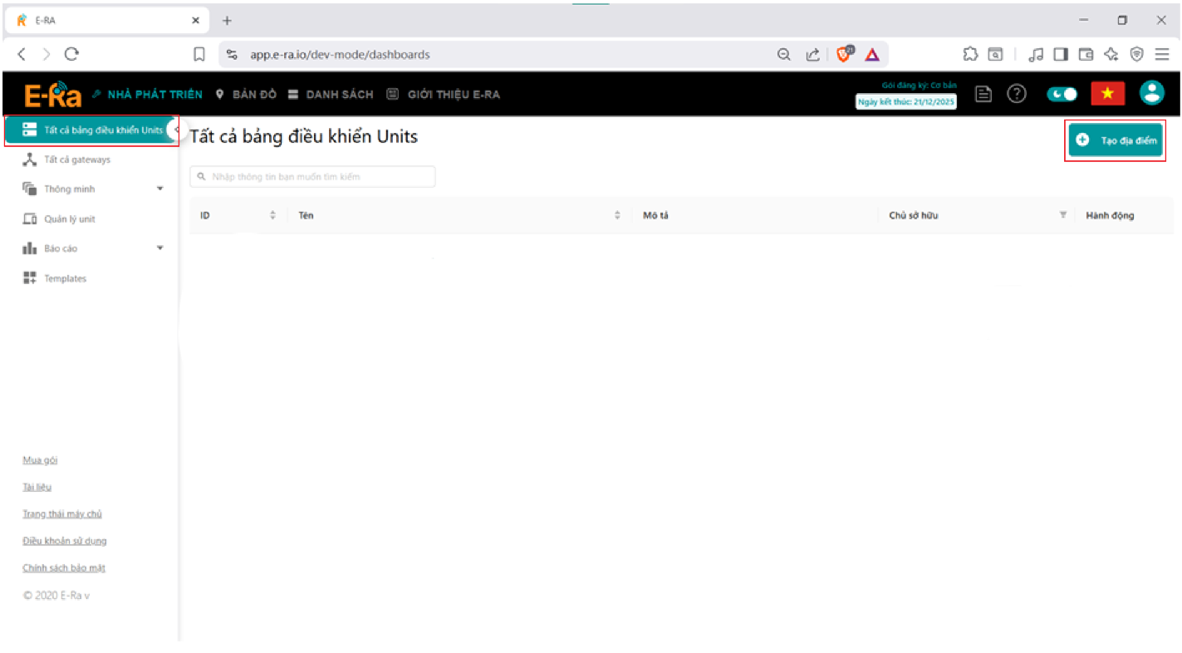This screenshot has width=1182, height=653.
Task: Open the DANH SÁCH menu item
Action: 331,95
